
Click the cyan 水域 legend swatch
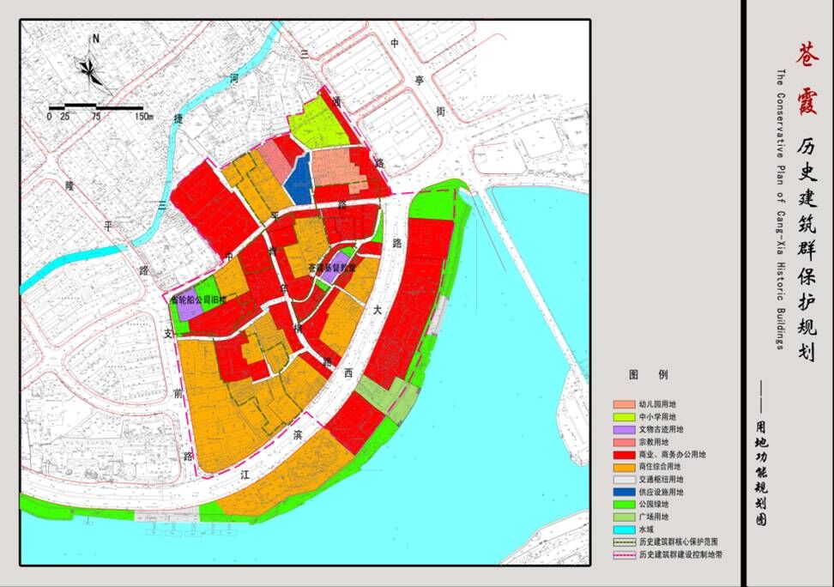623,530
